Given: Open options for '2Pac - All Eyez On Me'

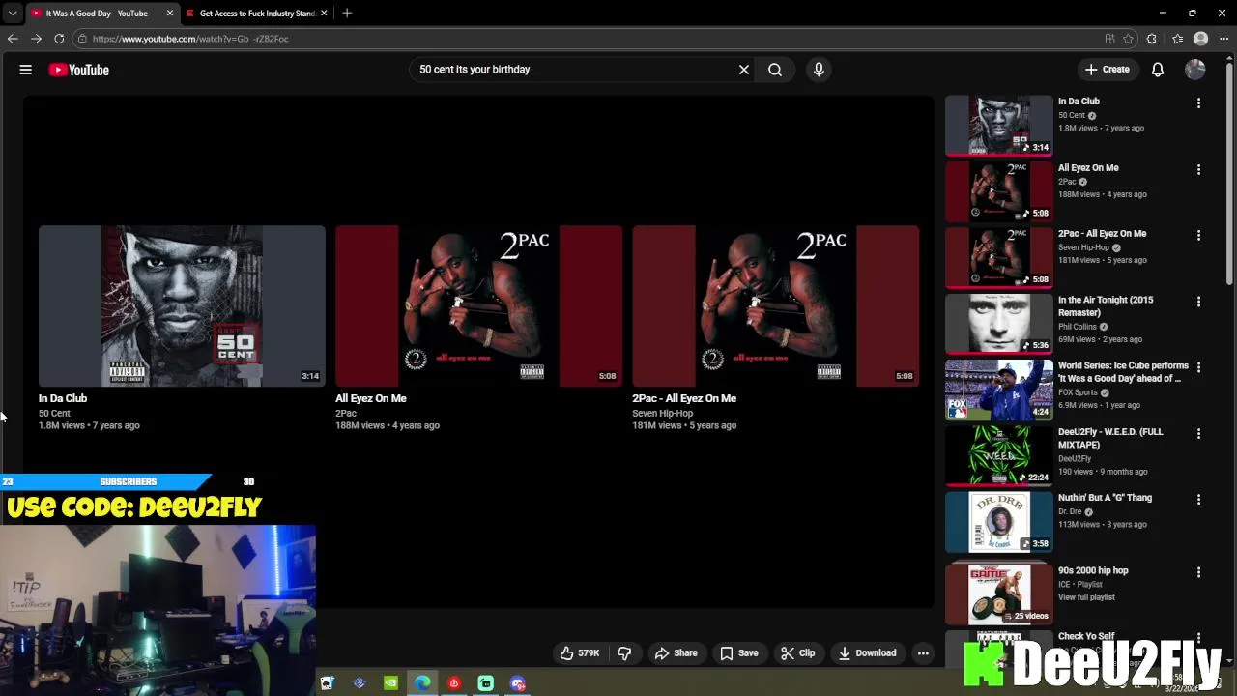Looking at the screenshot, I should [1198, 235].
